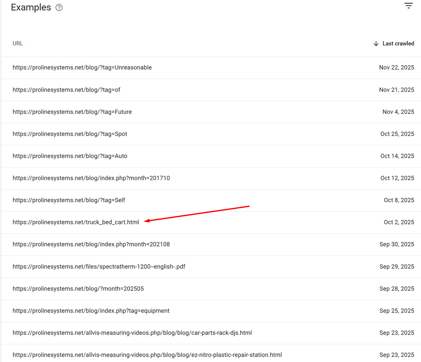Select the blog ?tag=Future URL
Image resolution: width=421 pixels, height=362 pixels.
(72, 112)
